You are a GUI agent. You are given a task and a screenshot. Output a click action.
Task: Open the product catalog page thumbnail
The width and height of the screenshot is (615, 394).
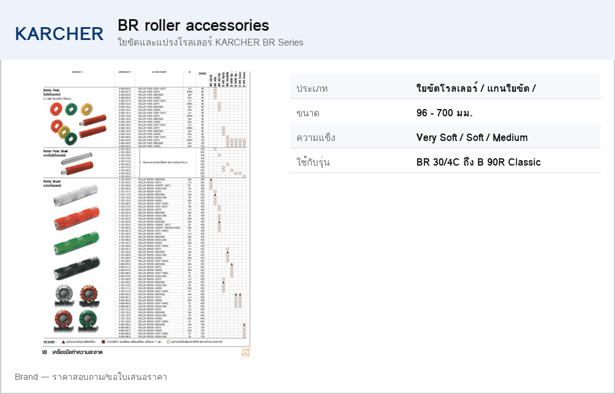[146, 214]
